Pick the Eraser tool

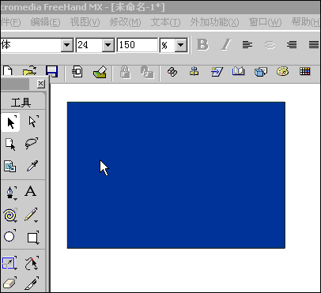pyautogui.click(x=9, y=284)
